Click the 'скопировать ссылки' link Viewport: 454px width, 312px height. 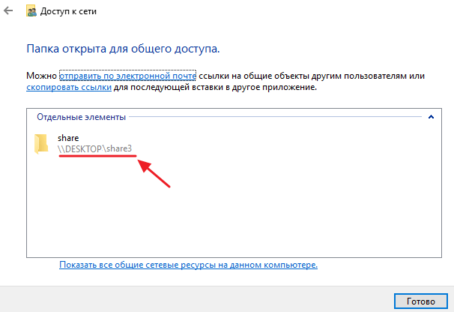(x=69, y=87)
